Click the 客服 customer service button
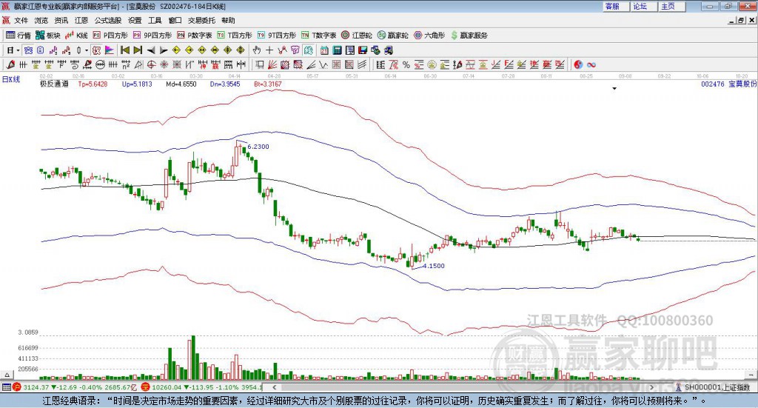758x408 pixels. pyautogui.click(x=615, y=6)
